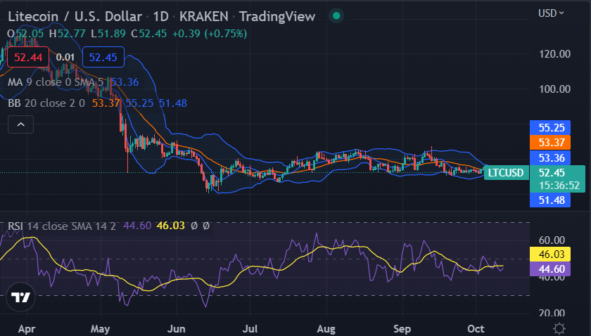Screen dimensions: 591x336
Task: Click the yellow 46.03 RSI label
Action: [550, 254]
